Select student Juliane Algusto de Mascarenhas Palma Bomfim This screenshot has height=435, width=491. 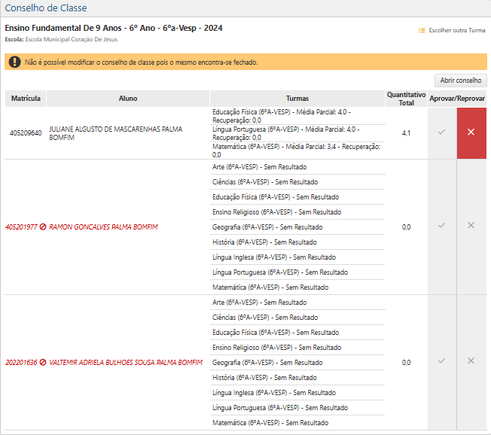click(x=115, y=133)
